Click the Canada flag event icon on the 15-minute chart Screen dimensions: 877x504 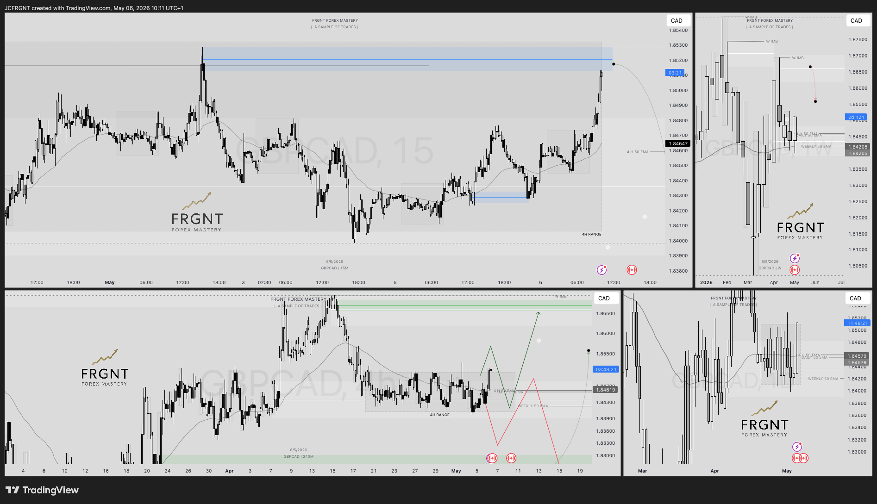tap(632, 270)
